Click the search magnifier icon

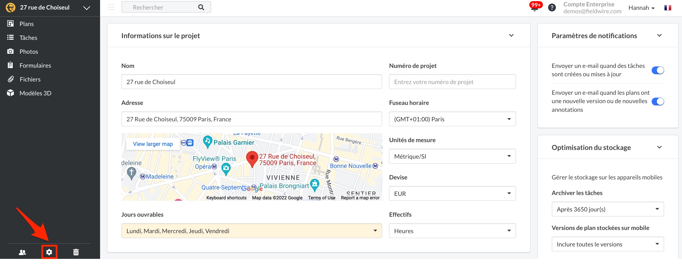coord(201,7)
